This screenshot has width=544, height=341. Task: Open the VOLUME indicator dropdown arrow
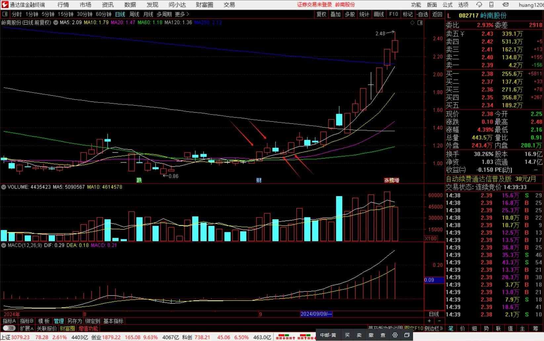pyautogui.click(x=4, y=187)
